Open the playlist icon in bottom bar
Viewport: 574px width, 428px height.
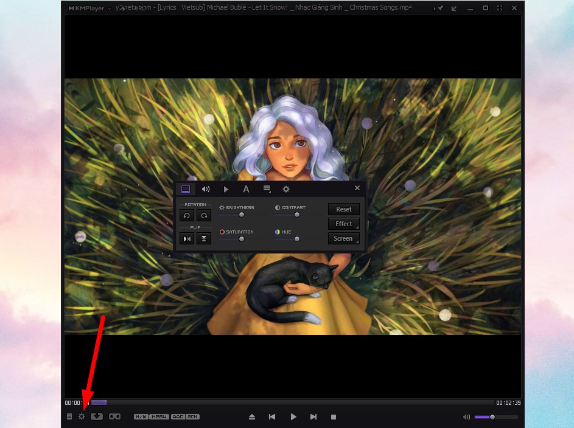pyautogui.click(x=69, y=416)
